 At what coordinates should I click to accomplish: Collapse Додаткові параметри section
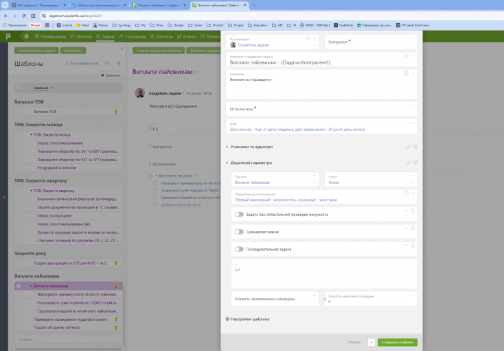tap(227, 162)
